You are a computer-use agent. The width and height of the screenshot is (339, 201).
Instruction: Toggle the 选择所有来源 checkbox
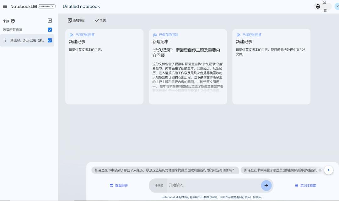49,29
